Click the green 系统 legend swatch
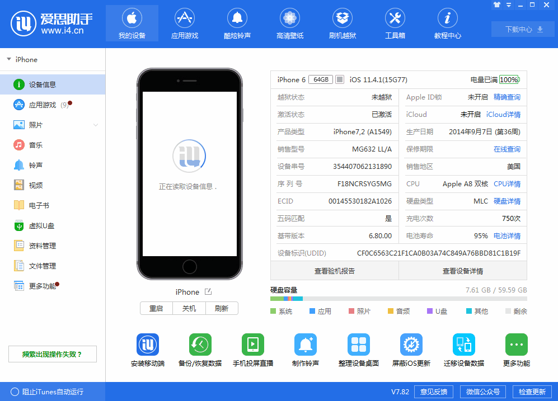 [273, 312]
